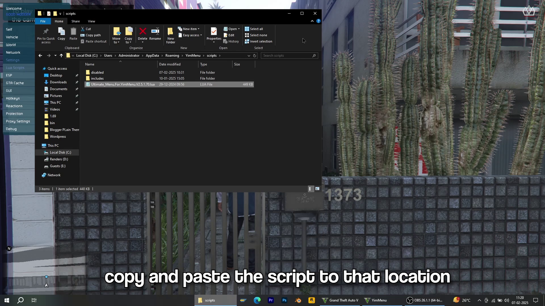
Task: Collapse the ribbon with chevron
Action: pos(312,21)
